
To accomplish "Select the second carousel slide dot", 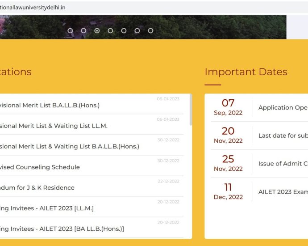I will [83, 31].
